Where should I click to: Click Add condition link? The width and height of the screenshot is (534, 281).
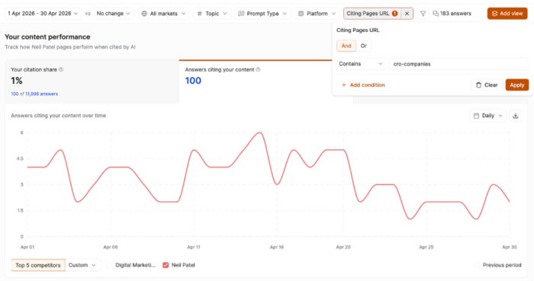[x=363, y=85]
